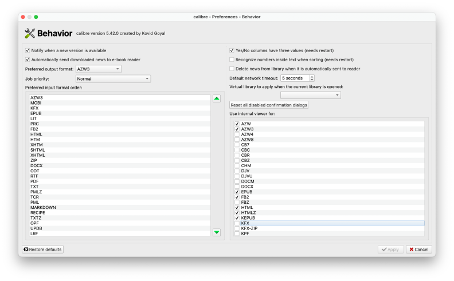This screenshot has height=281, width=454.
Task: Select TCR in preferred input format list
Action: pos(120,197)
